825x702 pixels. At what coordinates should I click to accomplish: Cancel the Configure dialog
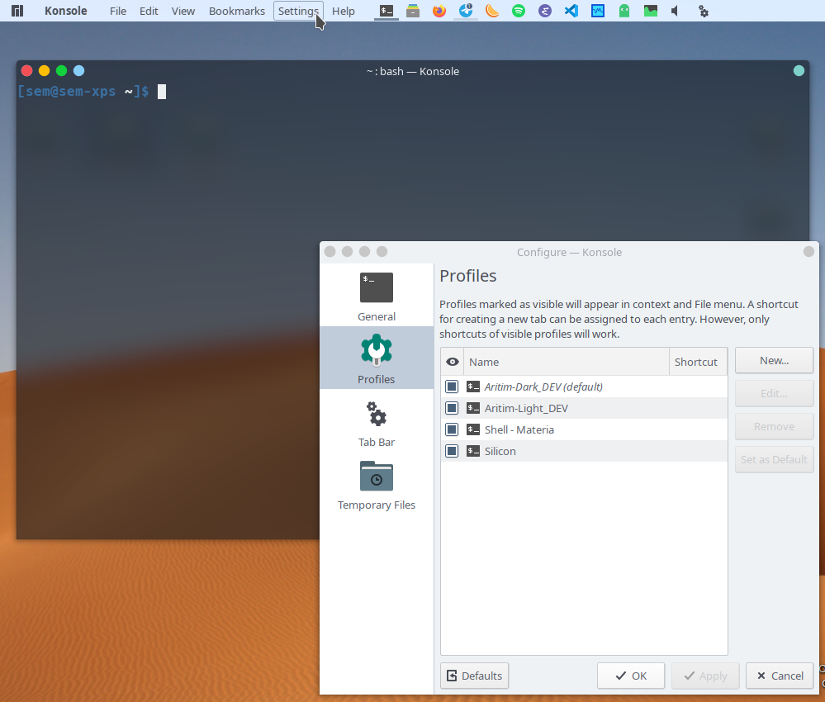pyautogui.click(x=780, y=676)
